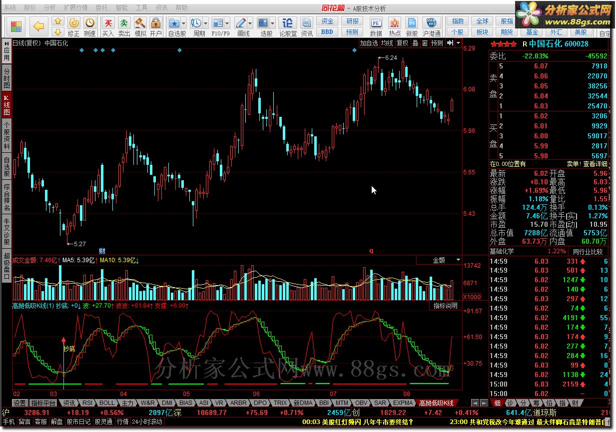616x432 pixels.
Task: Open the 个股资料 side tab
Action: click(6, 135)
